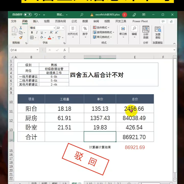Click the Cut scissors icon
184x184 pixels.
point(21,28)
